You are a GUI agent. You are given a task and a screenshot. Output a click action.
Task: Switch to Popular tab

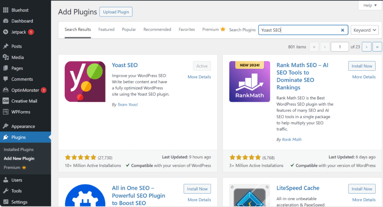(129, 30)
